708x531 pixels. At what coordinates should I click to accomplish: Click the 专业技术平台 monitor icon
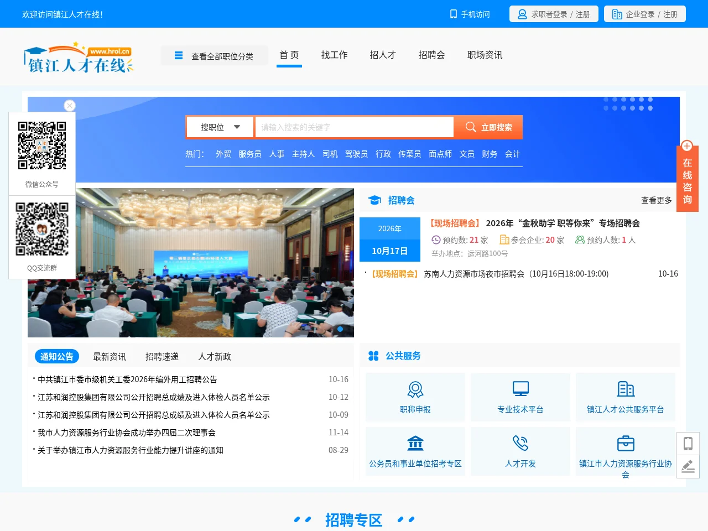pos(520,389)
